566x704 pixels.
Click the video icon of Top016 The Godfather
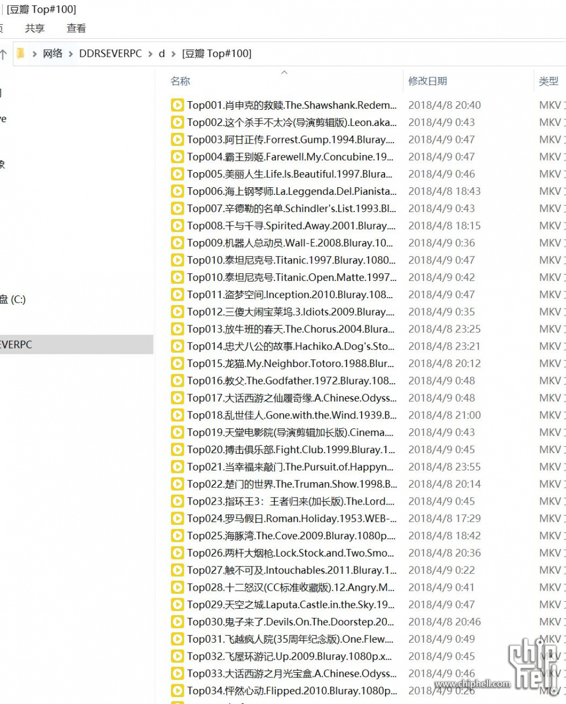177,381
